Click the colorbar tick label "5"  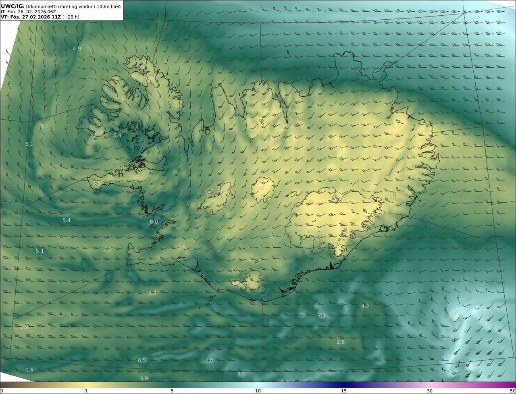tap(172, 391)
